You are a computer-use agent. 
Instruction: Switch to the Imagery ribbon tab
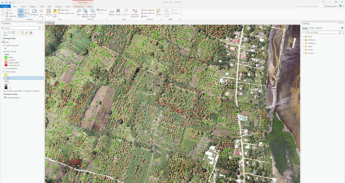pyautogui.click(x=58, y=6)
